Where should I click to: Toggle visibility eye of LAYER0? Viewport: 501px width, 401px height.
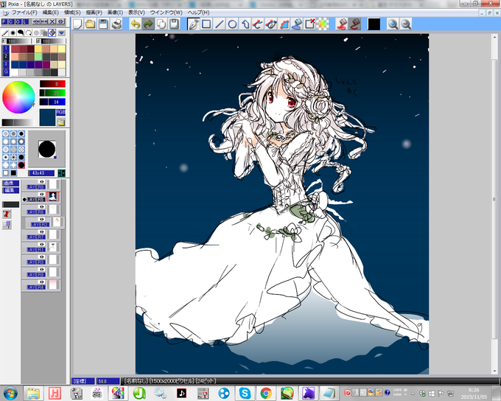pos(41,181)
